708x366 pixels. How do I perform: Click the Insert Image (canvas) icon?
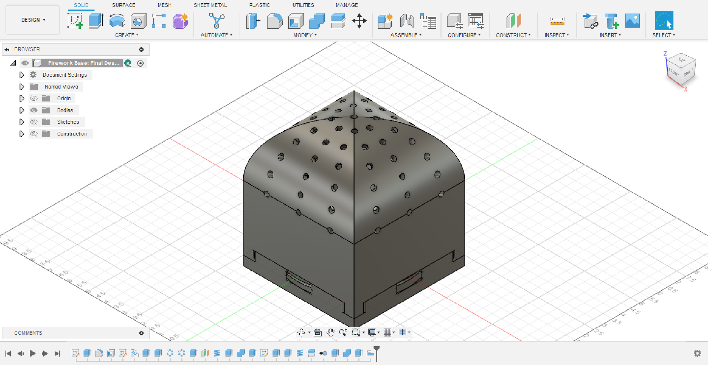(x=632, y=21)
